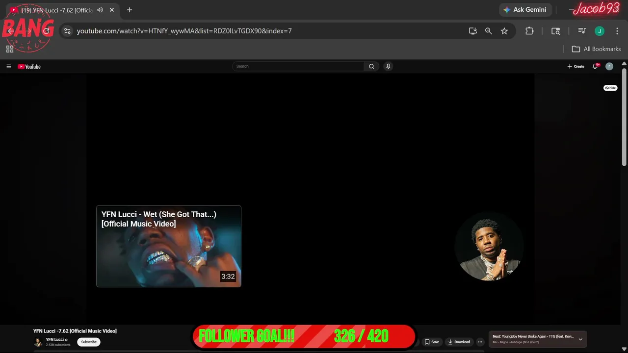This screenshot has width=628, height=353.
Task: Click the Ask Gemini button
Action: click(x=525, y=10)
